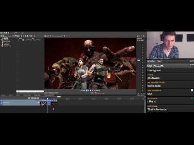Click red X remove icon in media toolbar

(20, 36)
